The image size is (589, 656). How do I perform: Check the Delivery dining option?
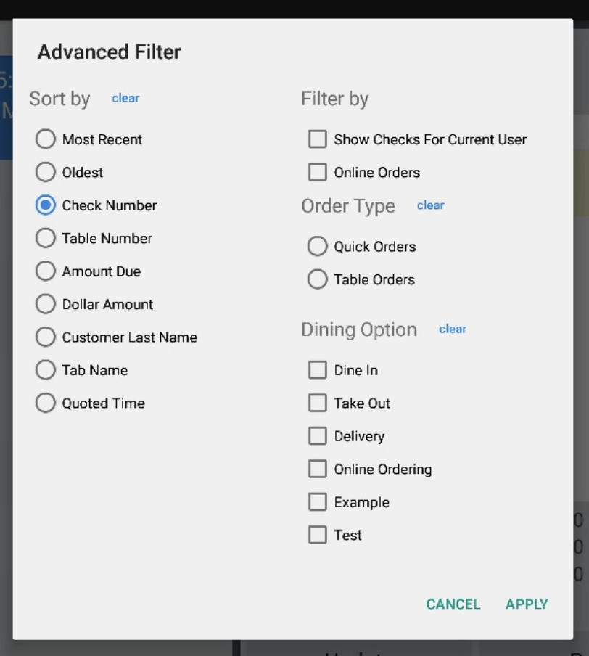[318, 436]
